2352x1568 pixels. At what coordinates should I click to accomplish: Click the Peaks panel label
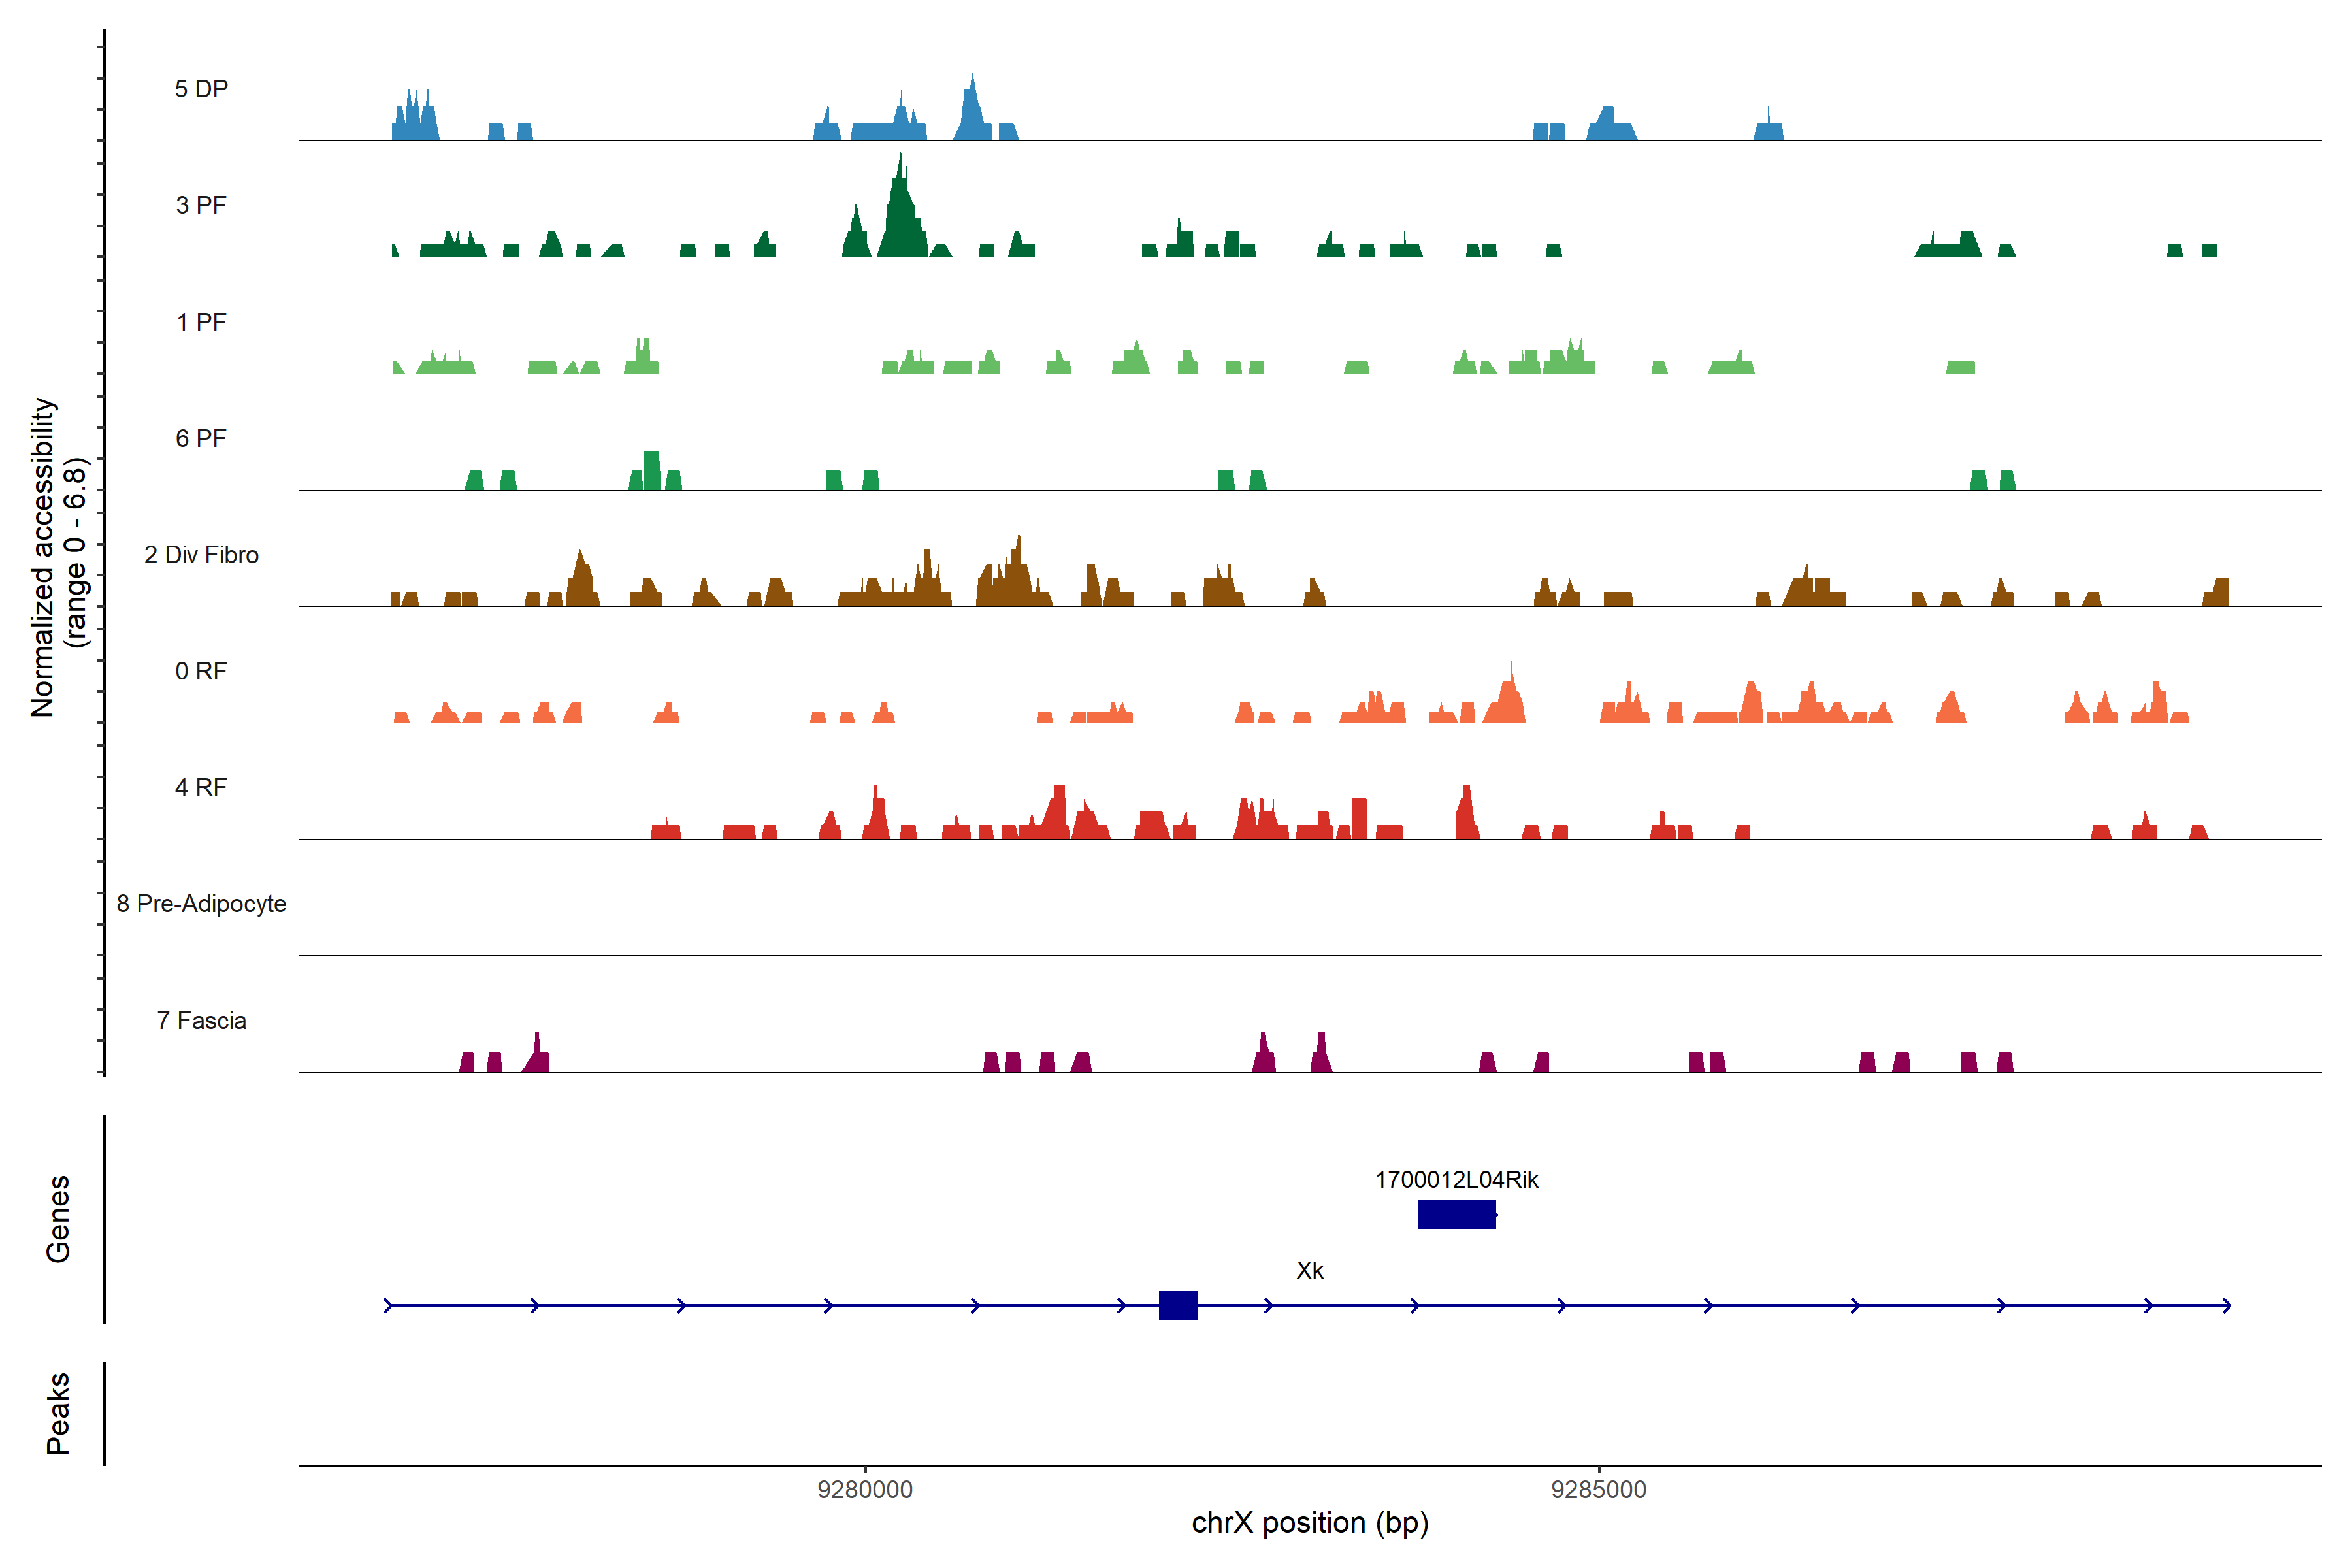click(x=58, y=1413)
